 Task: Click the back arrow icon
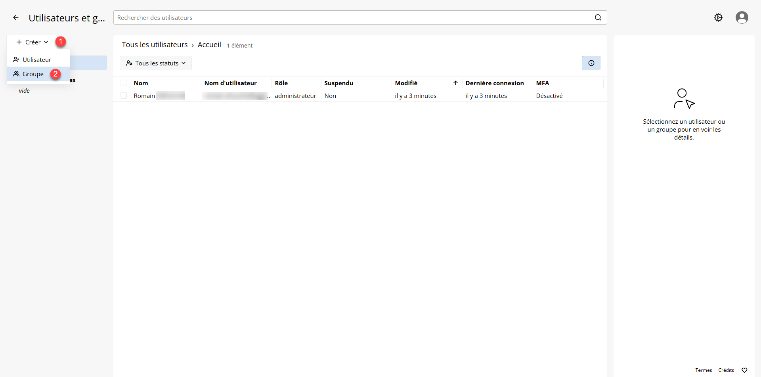point(16,17)
